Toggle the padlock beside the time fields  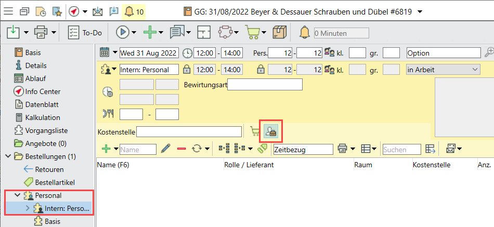[x=187, y=69]
